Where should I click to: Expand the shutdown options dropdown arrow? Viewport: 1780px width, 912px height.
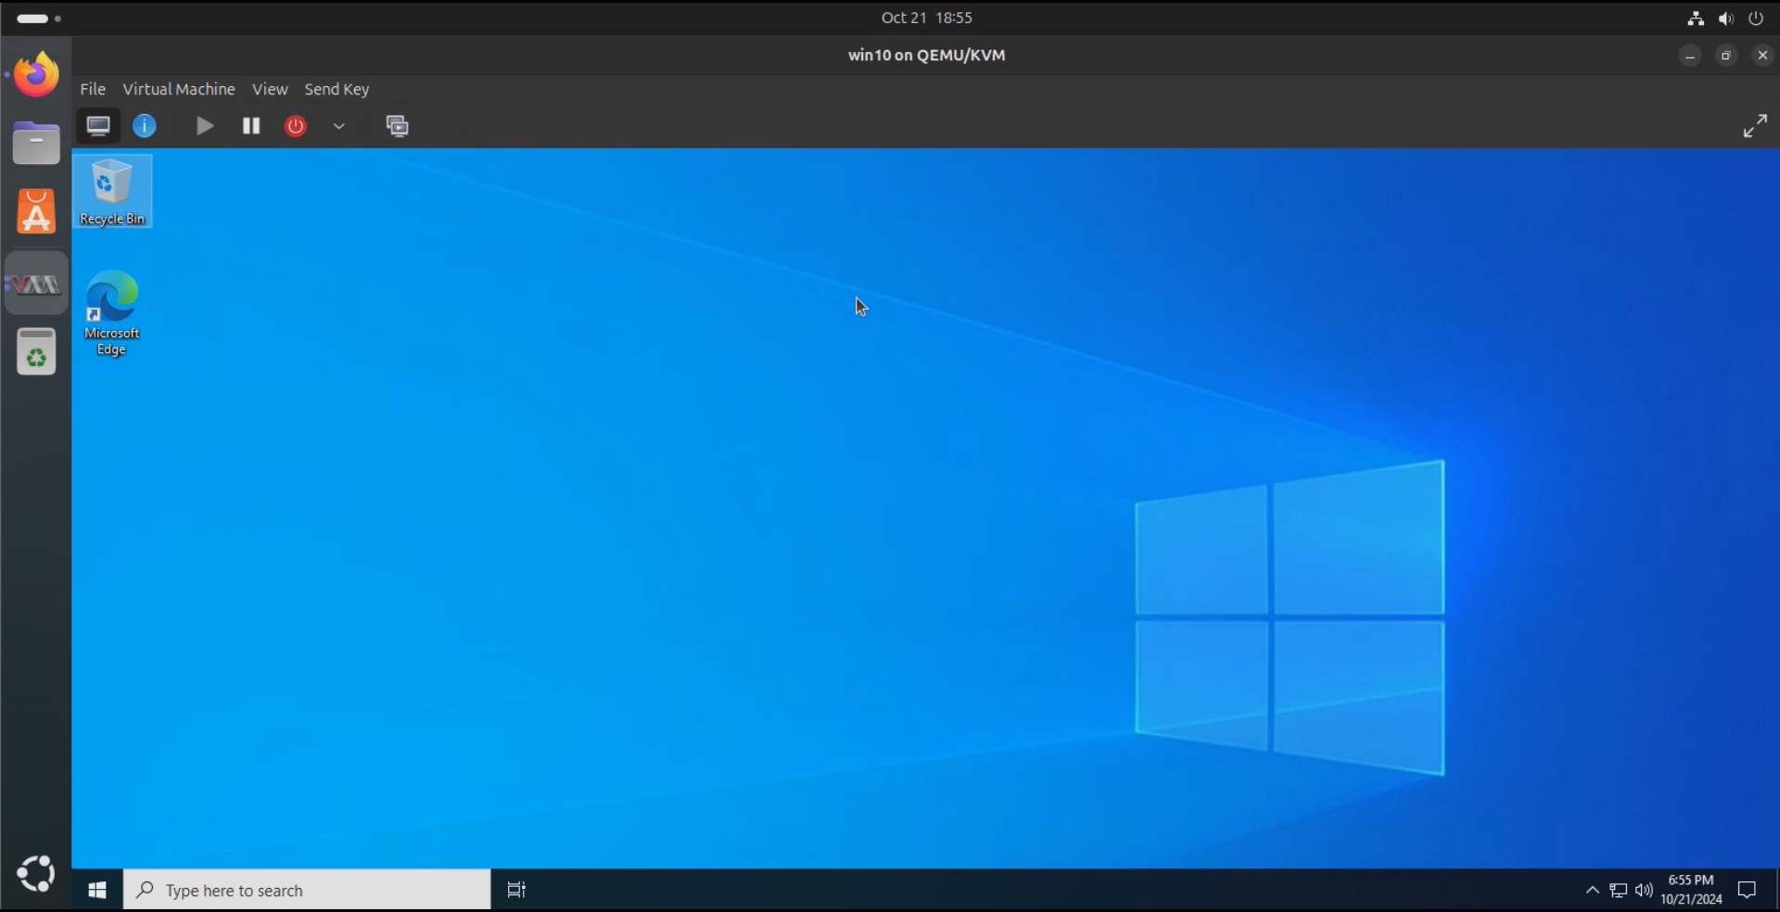pyautogui.click(x=339, y=126)
